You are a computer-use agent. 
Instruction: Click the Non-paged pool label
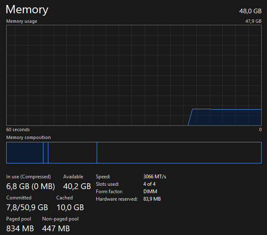click(60, 219)
